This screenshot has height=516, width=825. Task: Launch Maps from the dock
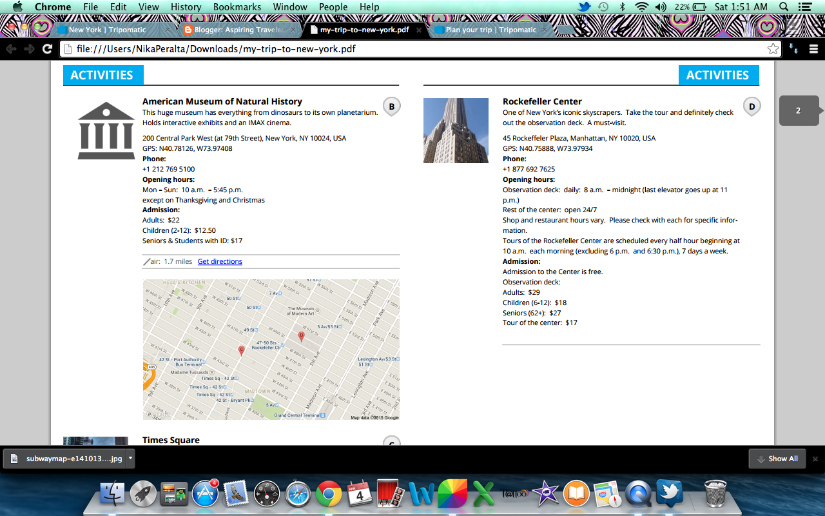[607, 494]
